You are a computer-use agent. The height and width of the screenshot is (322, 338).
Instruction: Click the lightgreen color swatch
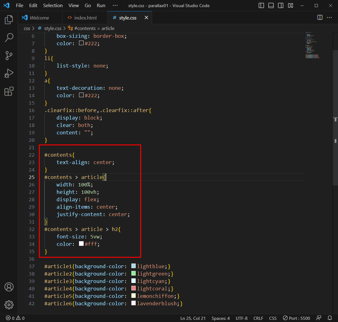(134, 273)
